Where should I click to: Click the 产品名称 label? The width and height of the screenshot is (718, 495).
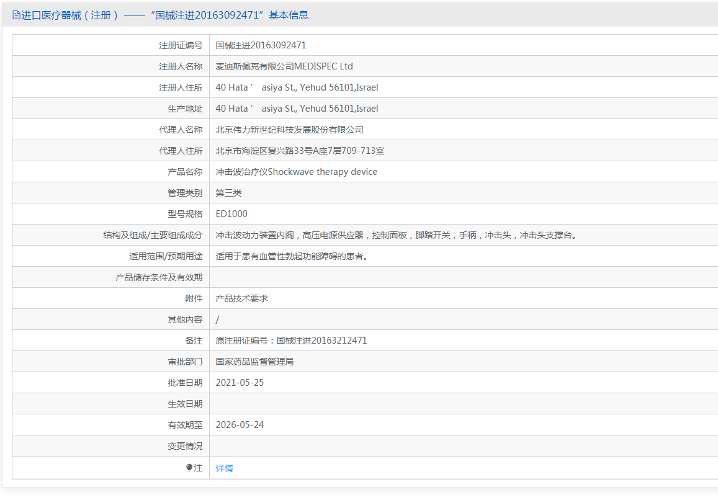(x=185, y=172)
